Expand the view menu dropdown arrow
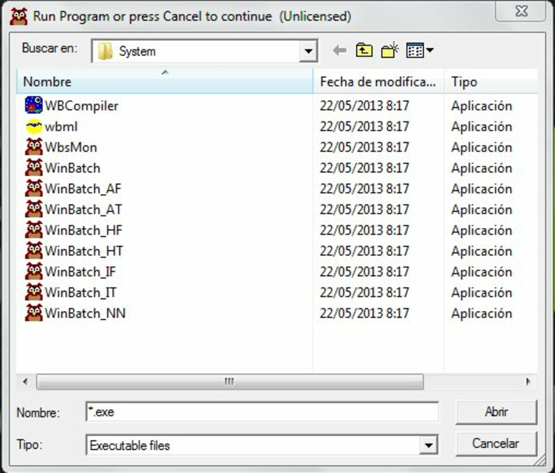 430,50
